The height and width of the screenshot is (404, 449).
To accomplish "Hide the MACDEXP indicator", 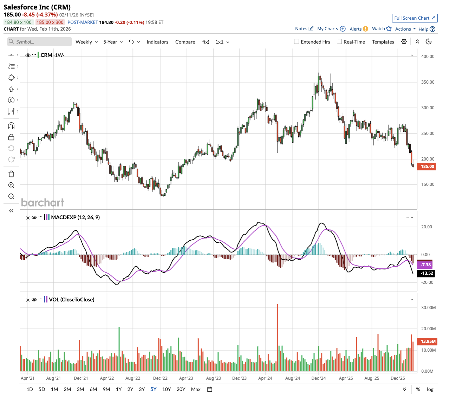I will [34, 217].
